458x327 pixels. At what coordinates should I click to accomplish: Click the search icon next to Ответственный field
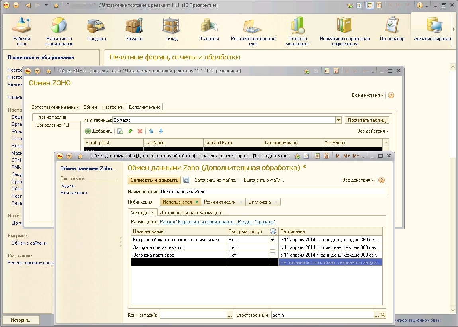point(383,315)
